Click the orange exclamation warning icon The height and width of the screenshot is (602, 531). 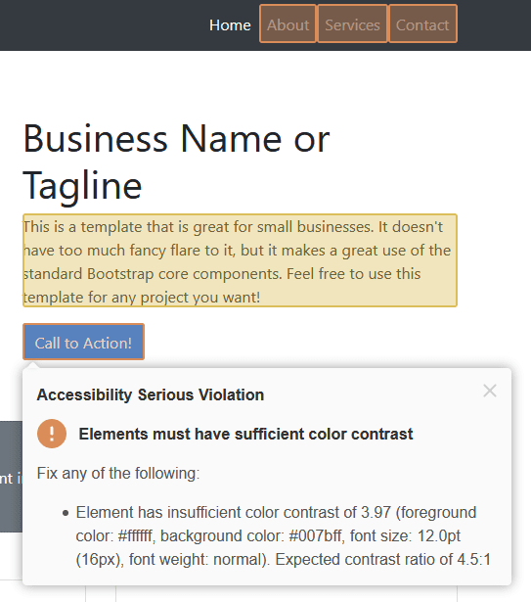point(52,434)
